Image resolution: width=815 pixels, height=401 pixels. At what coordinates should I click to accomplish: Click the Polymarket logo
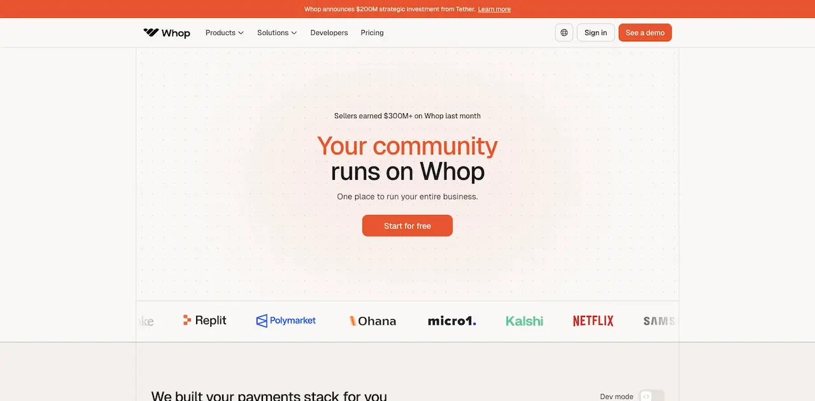(x=286, y=321)
